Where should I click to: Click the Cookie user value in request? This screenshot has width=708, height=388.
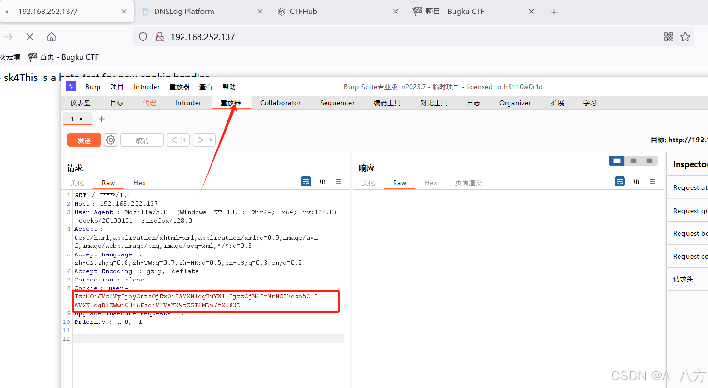196,301
